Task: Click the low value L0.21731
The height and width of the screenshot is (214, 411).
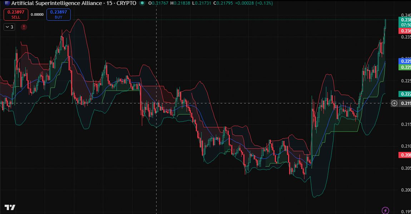Action: [202, 3]
